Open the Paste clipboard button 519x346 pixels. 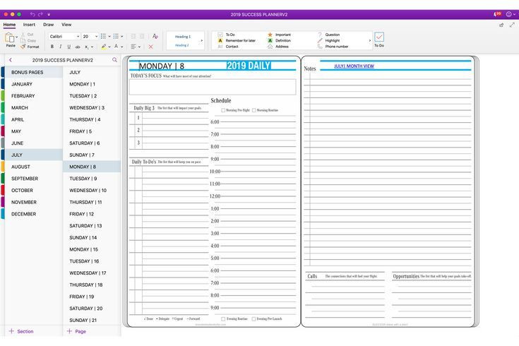10,39
